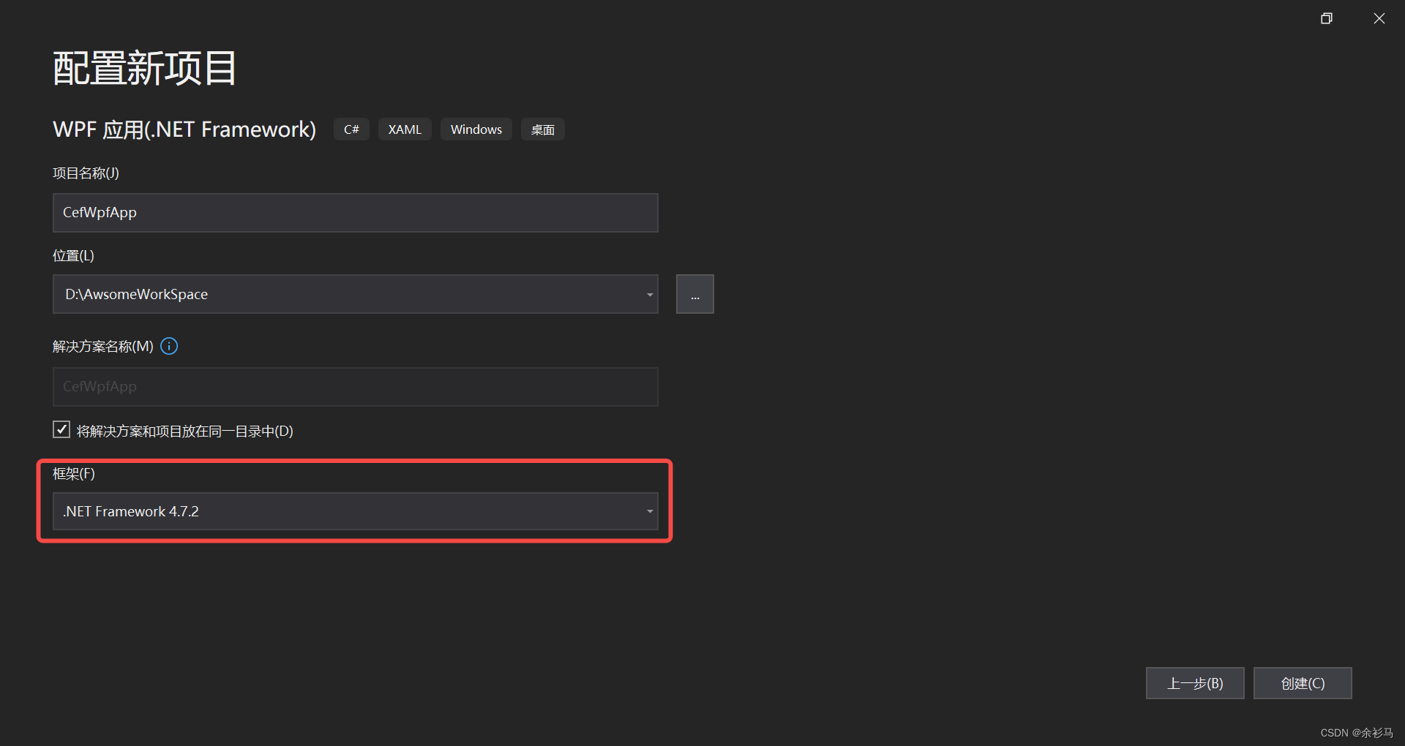
Task: Click the 创建(C) create button
Action: [x=1302, y=683]
